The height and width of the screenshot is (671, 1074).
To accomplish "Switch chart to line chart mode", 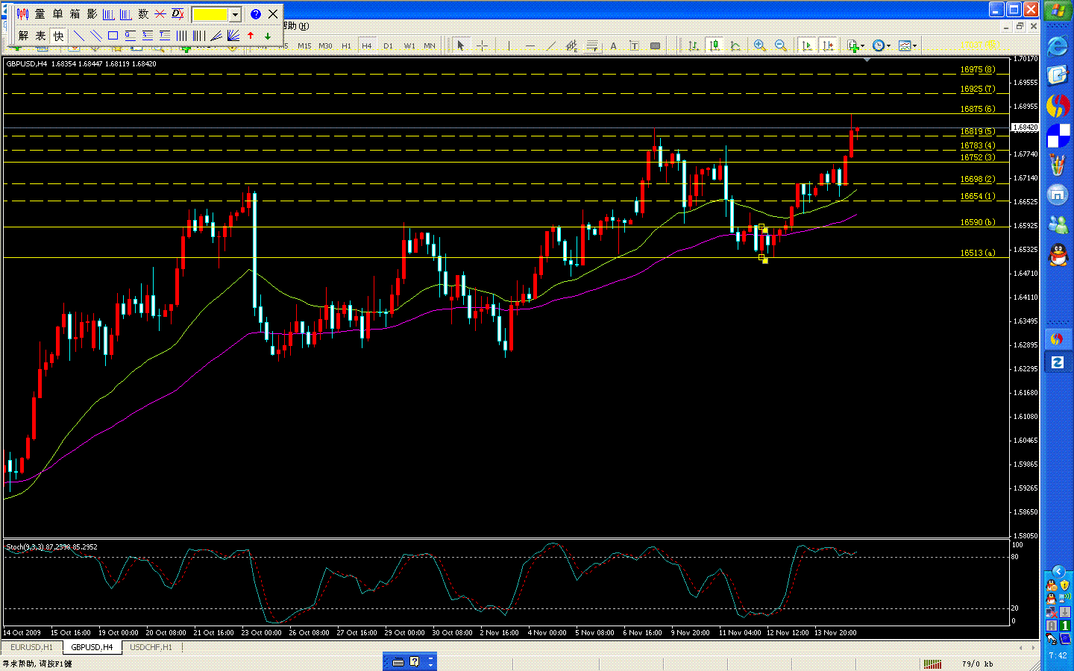I will click(x=735, y=45).
